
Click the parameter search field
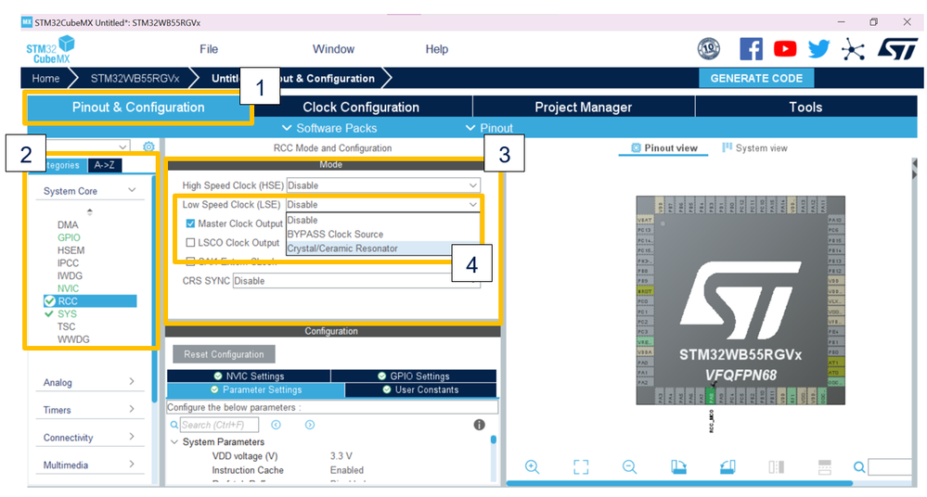pos(219,425)
